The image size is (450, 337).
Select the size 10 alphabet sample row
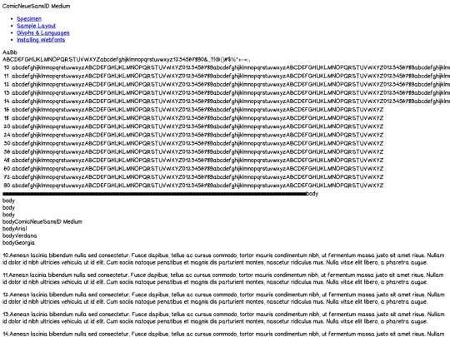227,67
